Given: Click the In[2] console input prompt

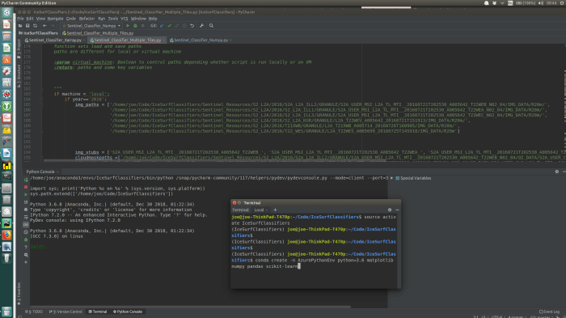Looking at the screenshot, I should pos(38,247).
